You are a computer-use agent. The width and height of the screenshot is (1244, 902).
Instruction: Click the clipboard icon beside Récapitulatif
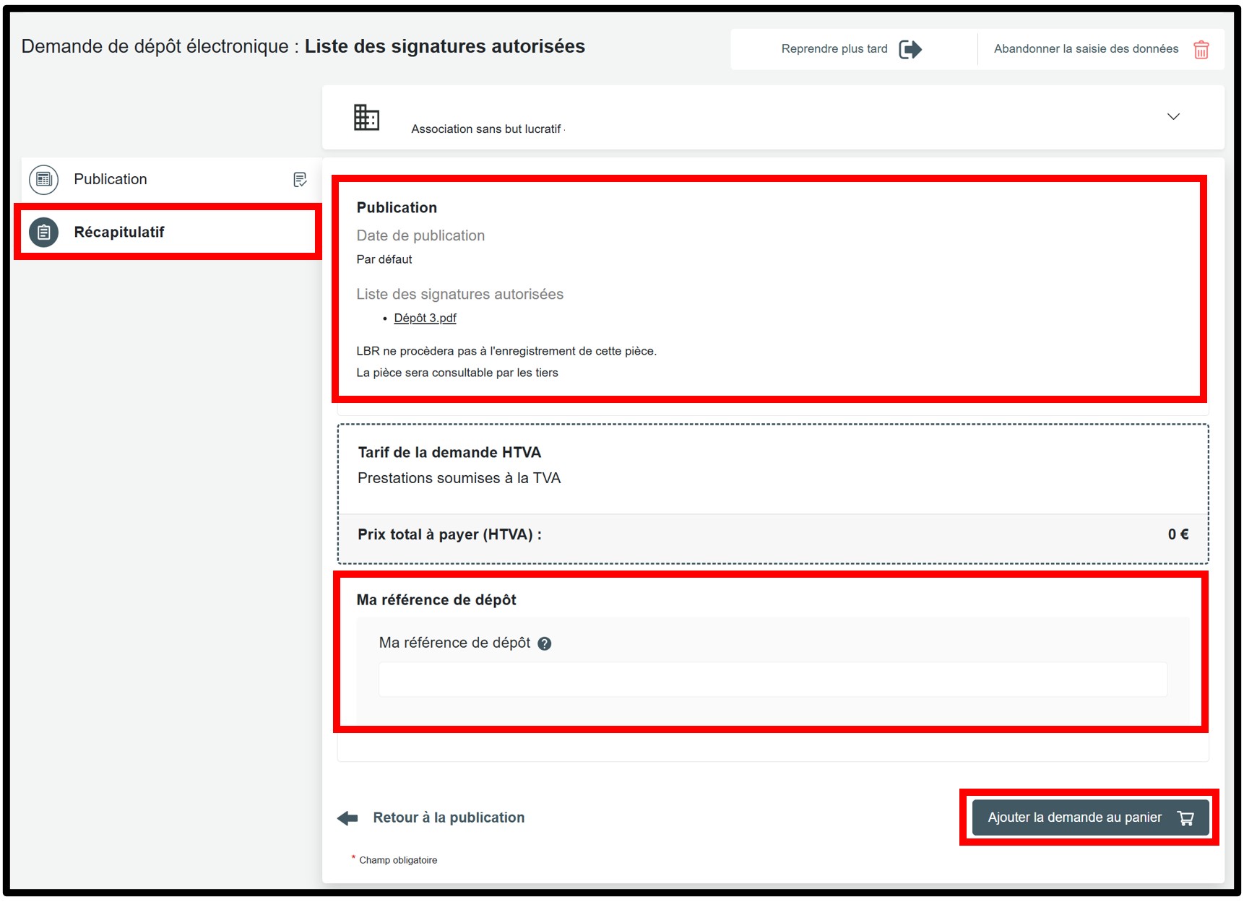point(44,233)
